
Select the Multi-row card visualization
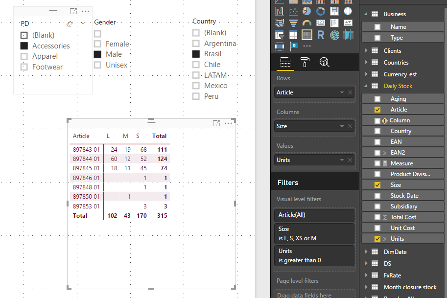tap(334, 23)
